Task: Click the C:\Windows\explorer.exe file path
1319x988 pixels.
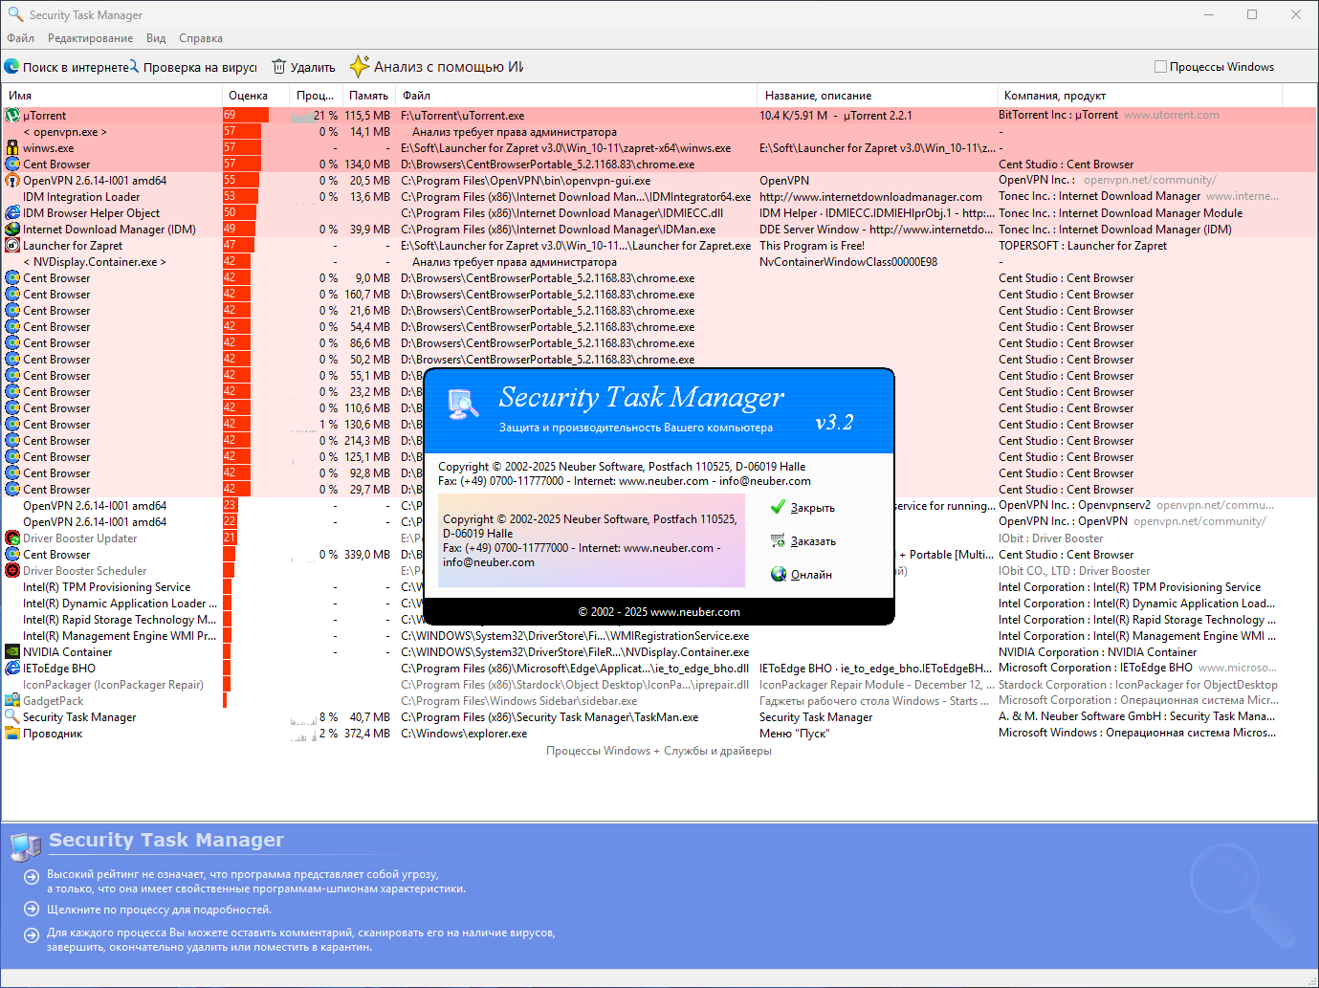Action: pos(464,734)
